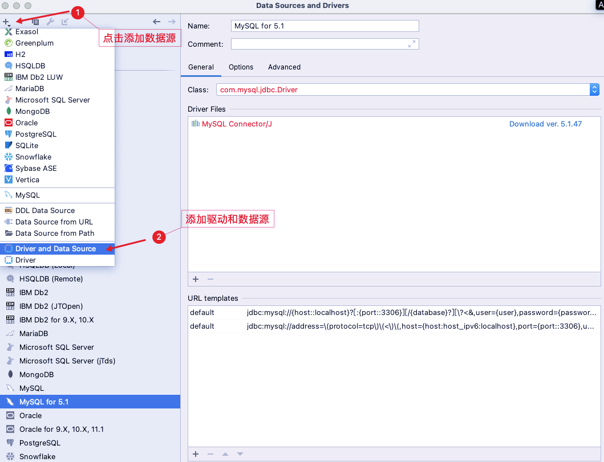Click the wrench settings toolbar icon

pyautogui.click(x=50, y=22)
